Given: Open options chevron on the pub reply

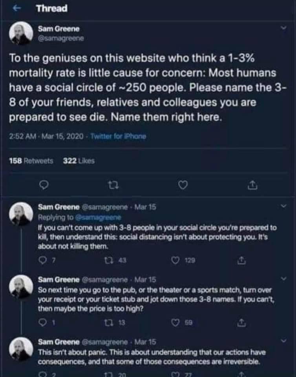Looking at the screenshot, I should click(284, 278).
